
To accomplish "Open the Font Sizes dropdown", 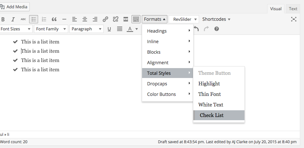I will pyautogui.click(x=16, y=29).
